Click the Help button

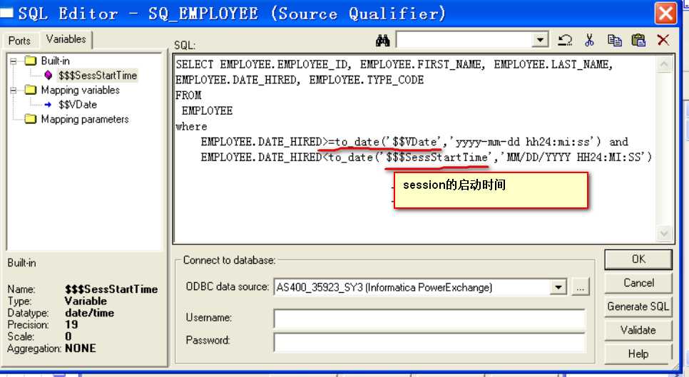tap(638, 353)
